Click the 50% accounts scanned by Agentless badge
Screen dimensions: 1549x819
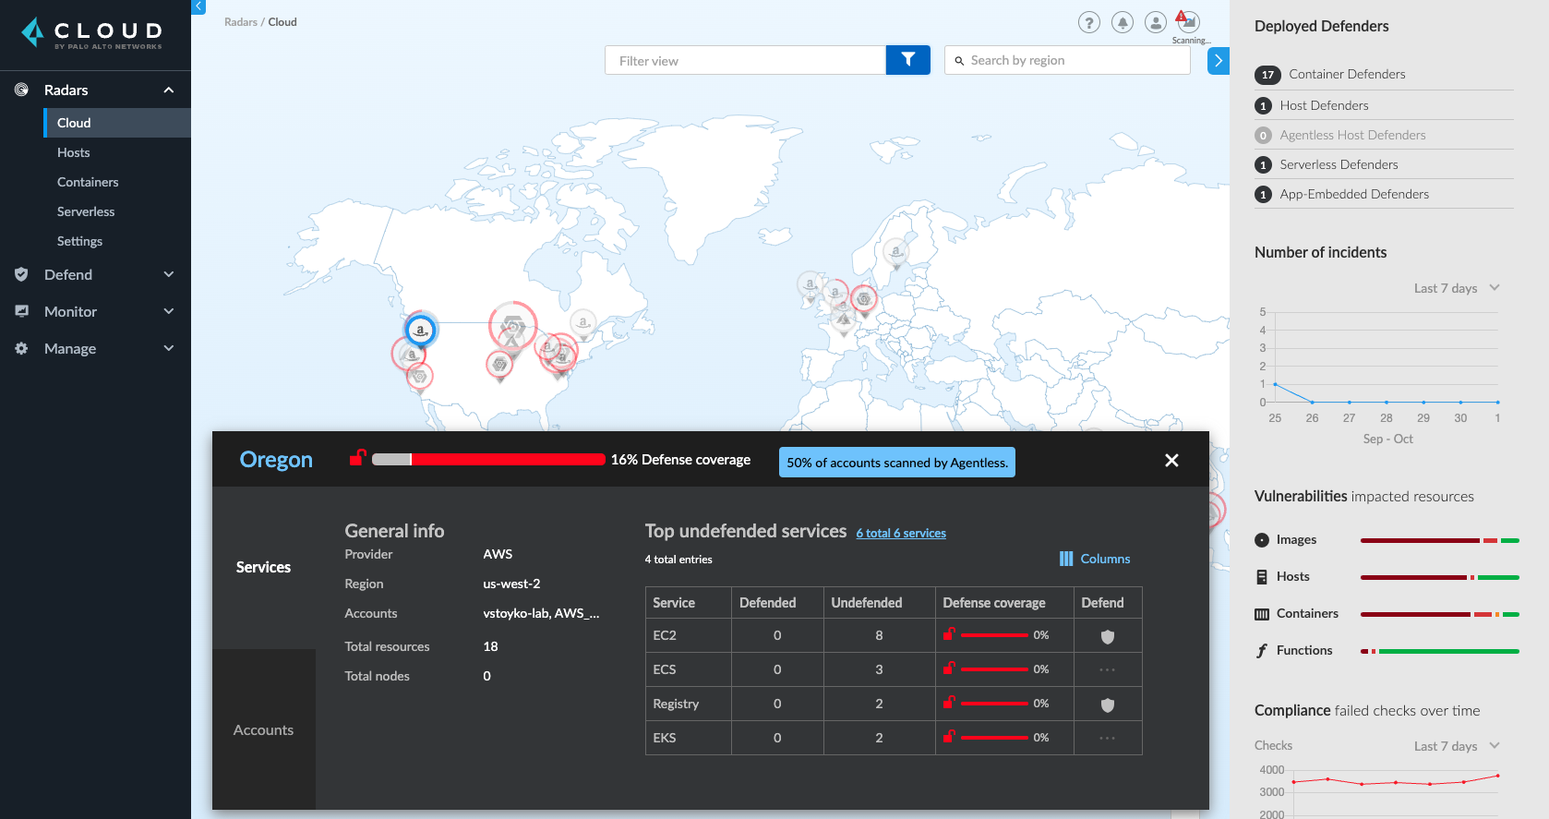point(897,463)
